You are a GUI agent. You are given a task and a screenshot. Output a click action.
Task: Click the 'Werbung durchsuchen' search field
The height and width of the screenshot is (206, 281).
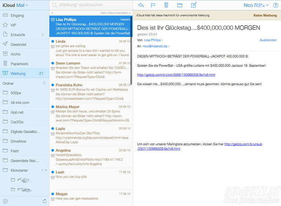pos(91,5)
